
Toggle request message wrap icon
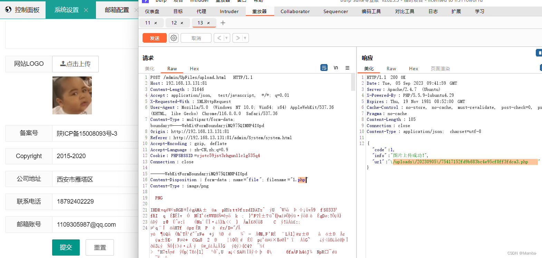coord(324,68)
